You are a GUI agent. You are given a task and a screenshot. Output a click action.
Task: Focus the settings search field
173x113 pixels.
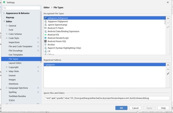22,8
